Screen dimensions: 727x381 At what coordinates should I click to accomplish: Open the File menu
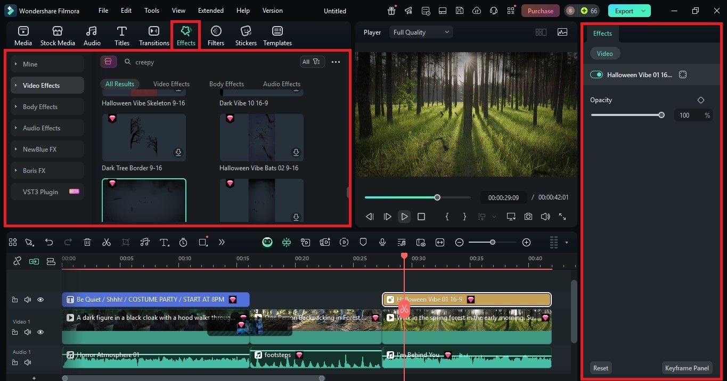coord(103,11)
